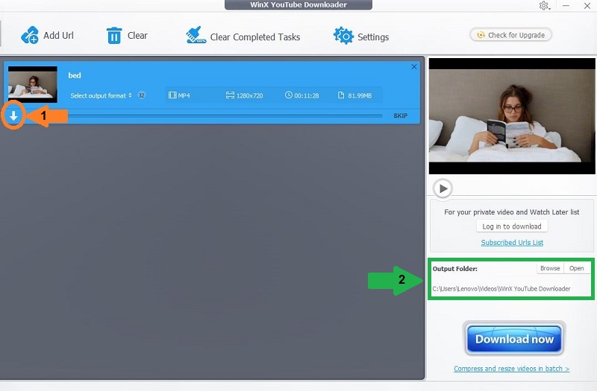The height and width of the screenshot is (391, 597).
Task: Remove the bed task with its X
Action: point(414,67)
